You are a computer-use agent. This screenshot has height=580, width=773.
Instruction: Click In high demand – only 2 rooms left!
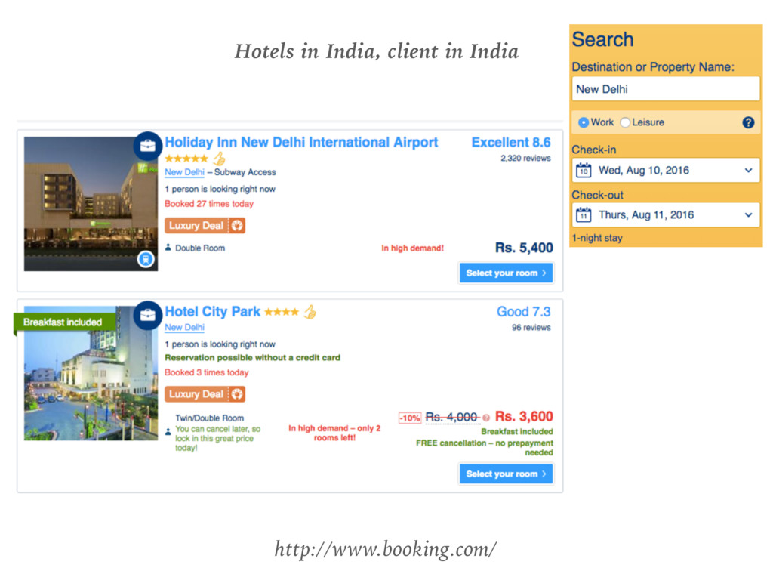pos(334,433)
